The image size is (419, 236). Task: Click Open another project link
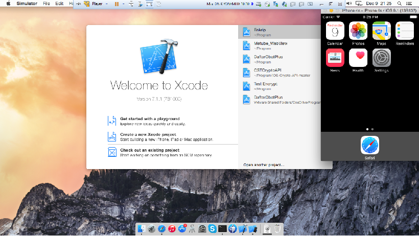264,164
